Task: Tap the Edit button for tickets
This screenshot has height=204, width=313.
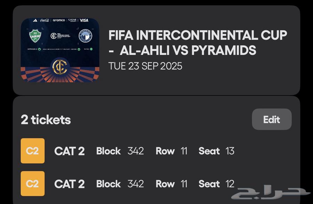Action: pyautogui.click(x=272, y=120)
